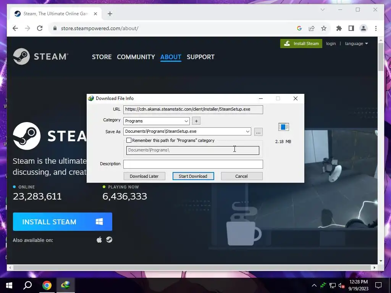Click the blue INSTALL STEAM button
This screenshot has width=391, height=293.
tap(63, 222)
